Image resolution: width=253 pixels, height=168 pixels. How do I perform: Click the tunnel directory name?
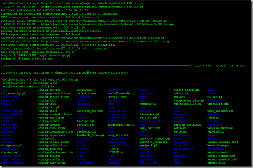pyautogui.click(x=212, y=94)
